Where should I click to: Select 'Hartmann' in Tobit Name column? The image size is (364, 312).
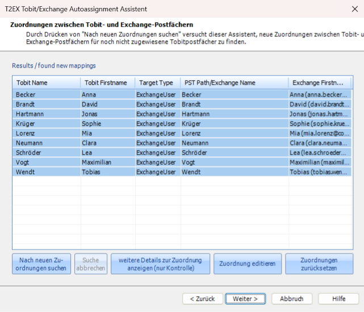47,114
